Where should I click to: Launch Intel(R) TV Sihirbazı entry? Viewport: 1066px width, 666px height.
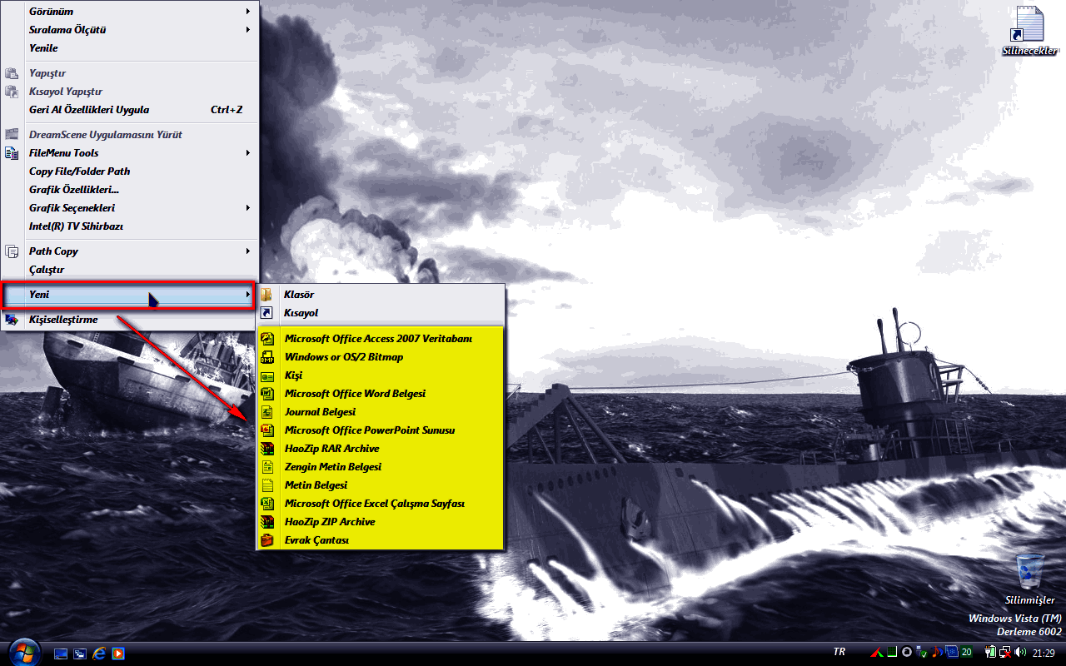point(130,226)
